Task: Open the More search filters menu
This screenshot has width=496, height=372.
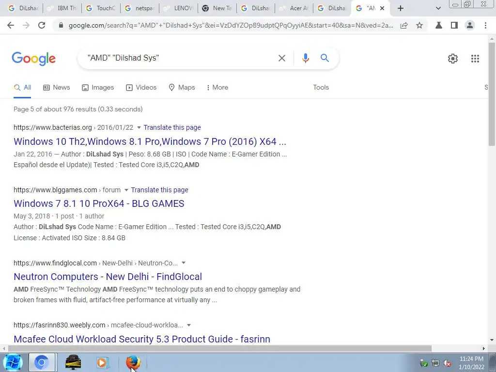Action: coord(217,87)
